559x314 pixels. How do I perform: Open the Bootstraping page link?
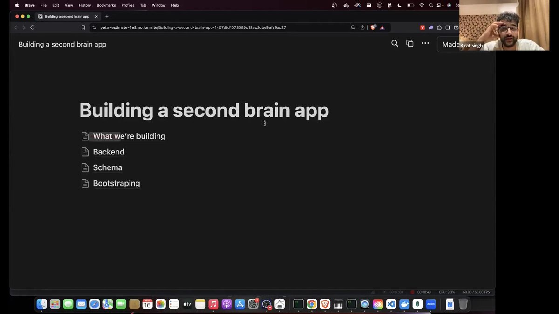[116, 184]
